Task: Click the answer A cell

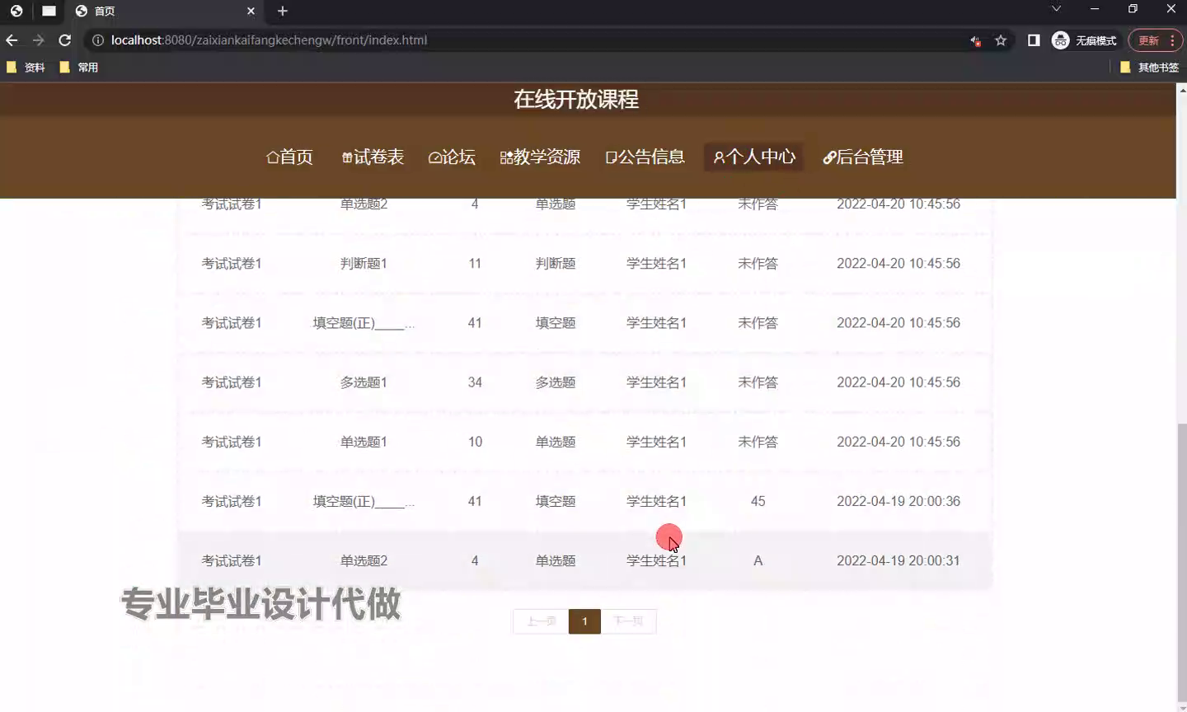Action: pos(758,560)
